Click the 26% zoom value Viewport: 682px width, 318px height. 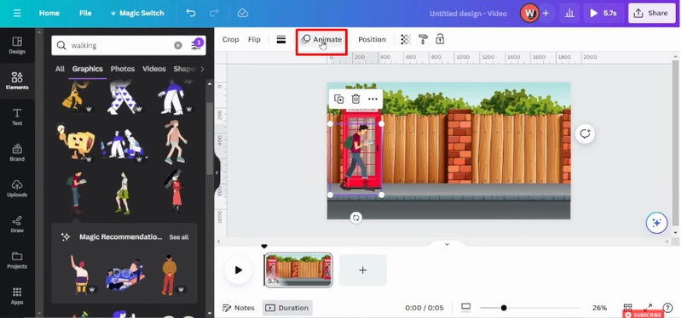click(599, 308)
